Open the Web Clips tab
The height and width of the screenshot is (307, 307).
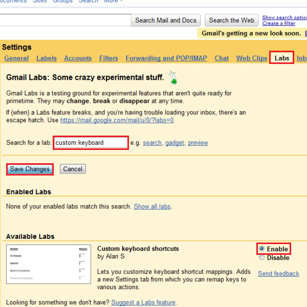(252, 58)
